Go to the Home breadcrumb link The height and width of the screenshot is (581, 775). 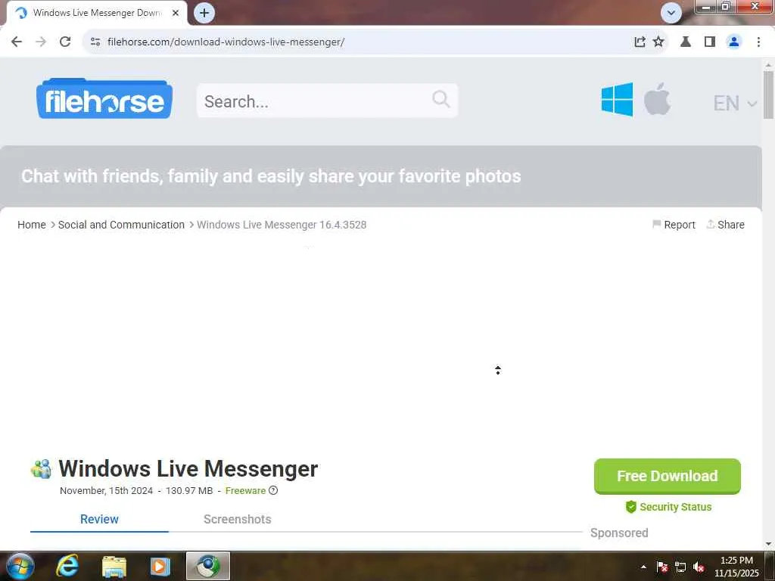coord(32,225)
